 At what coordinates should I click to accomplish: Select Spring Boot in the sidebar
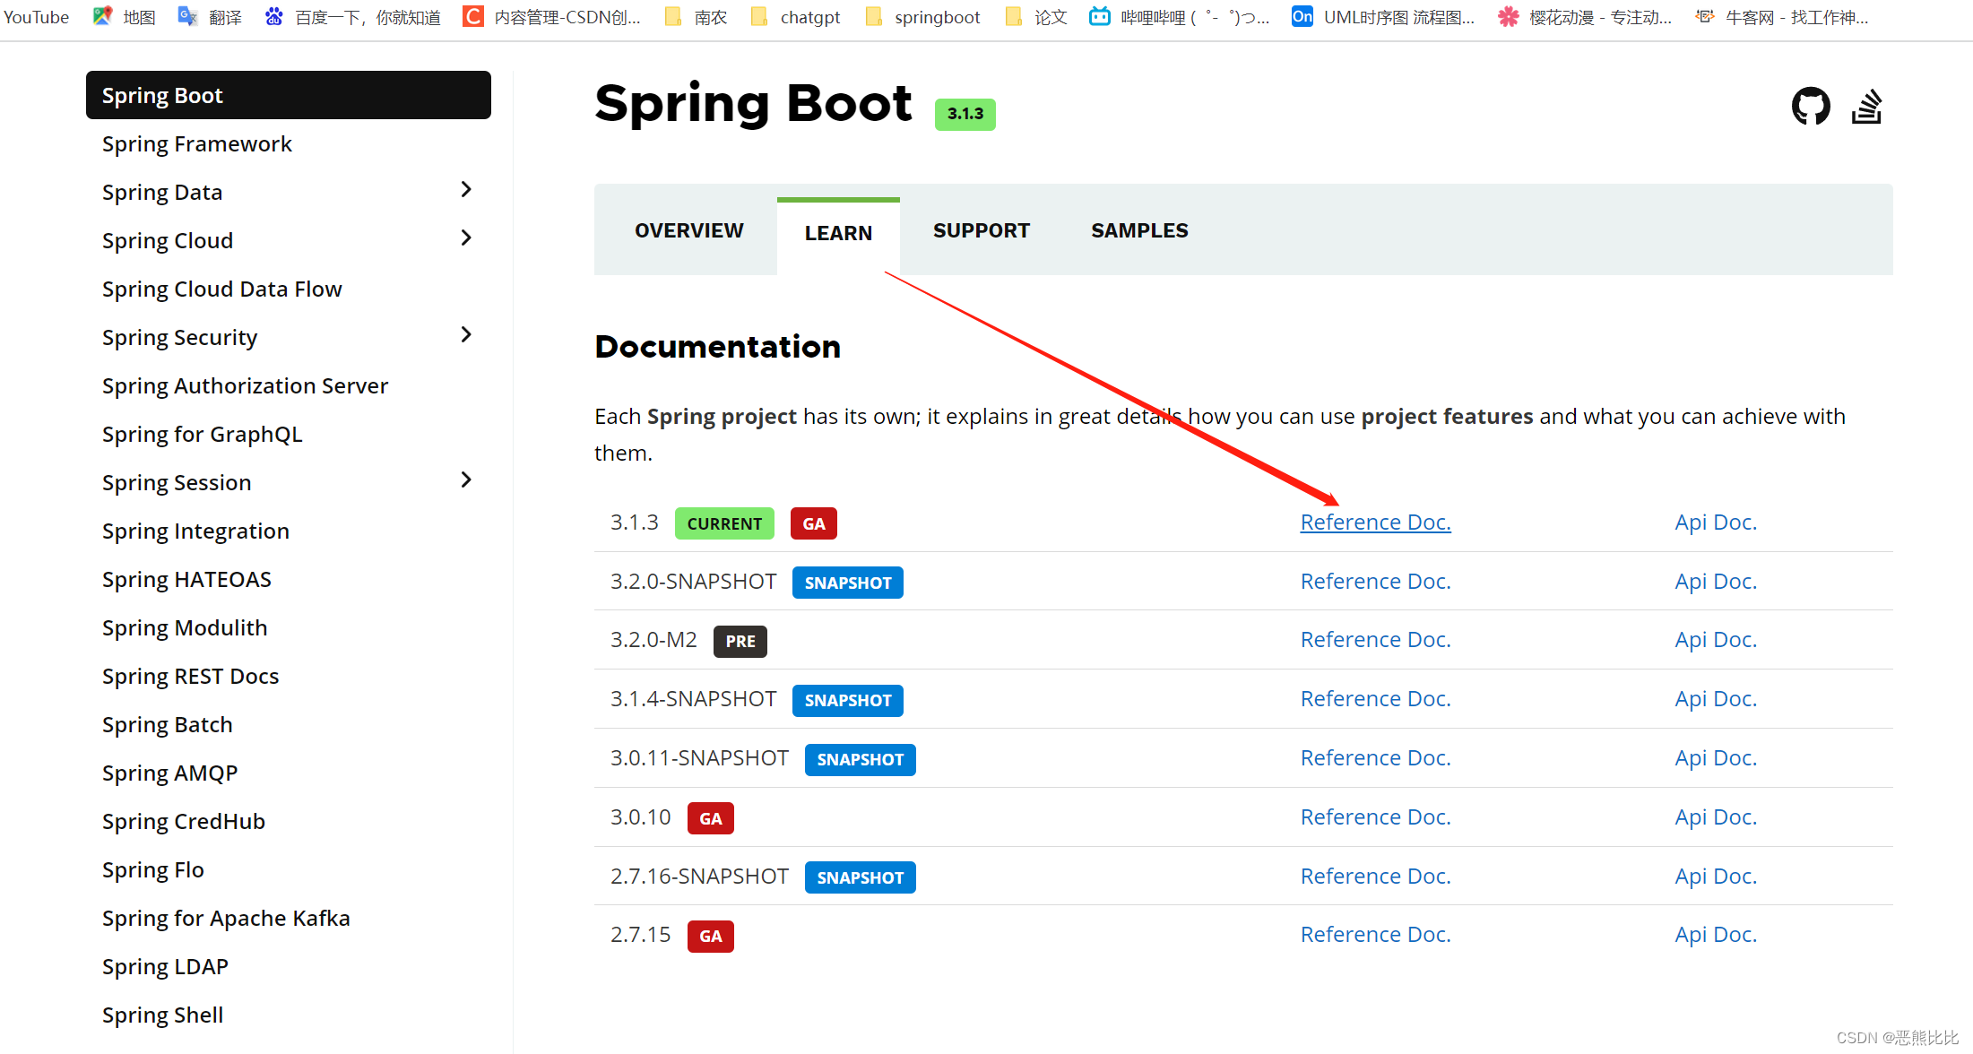pyautogui.click(x=289, y=95)
